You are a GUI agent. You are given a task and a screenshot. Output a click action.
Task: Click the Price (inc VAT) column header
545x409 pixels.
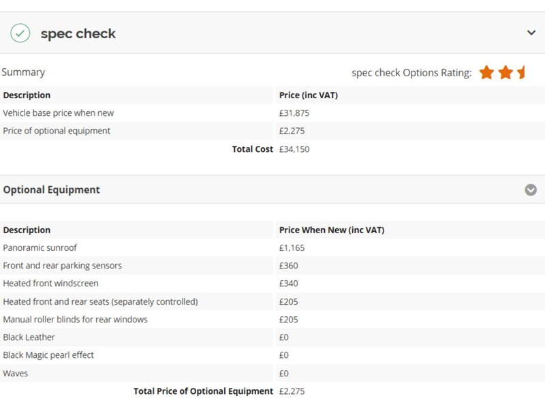(x=309, y=95)
